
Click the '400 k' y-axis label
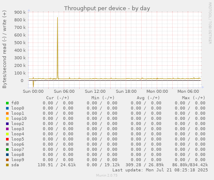coord(20,50)
